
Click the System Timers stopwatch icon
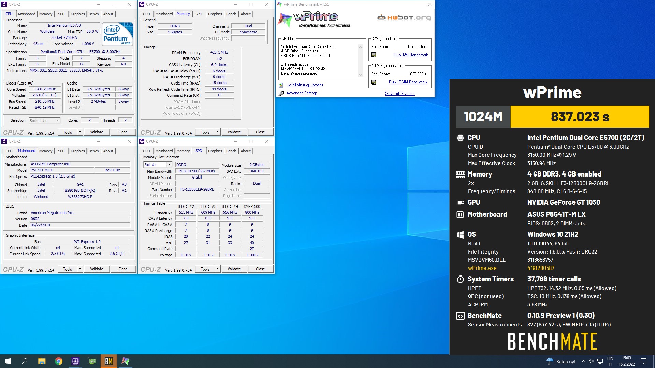click(x=460, y=279)
